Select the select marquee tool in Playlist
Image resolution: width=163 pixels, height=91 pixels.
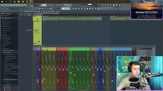click(x=35, y=11)
